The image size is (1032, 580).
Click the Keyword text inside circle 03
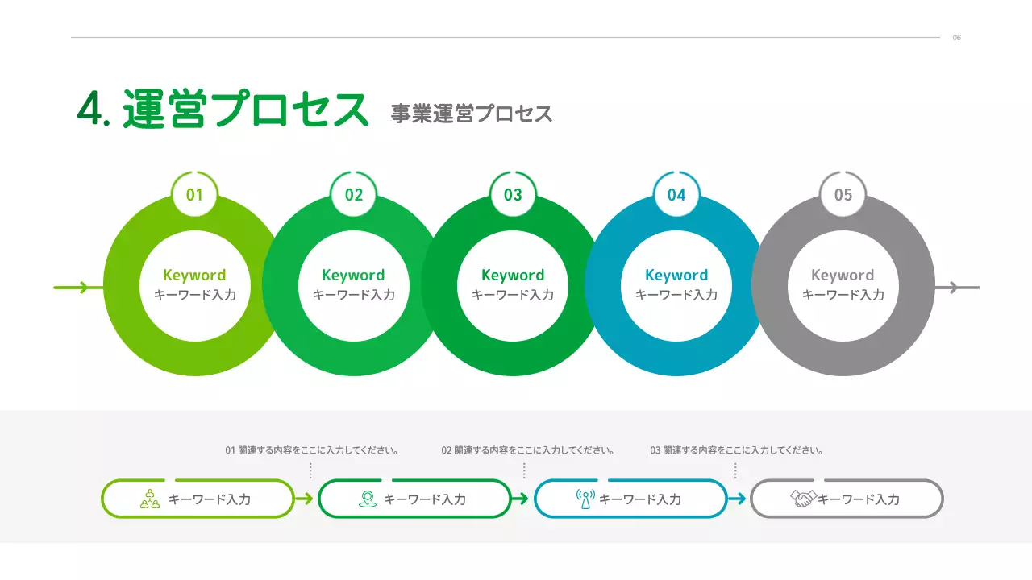click(513, 275)
